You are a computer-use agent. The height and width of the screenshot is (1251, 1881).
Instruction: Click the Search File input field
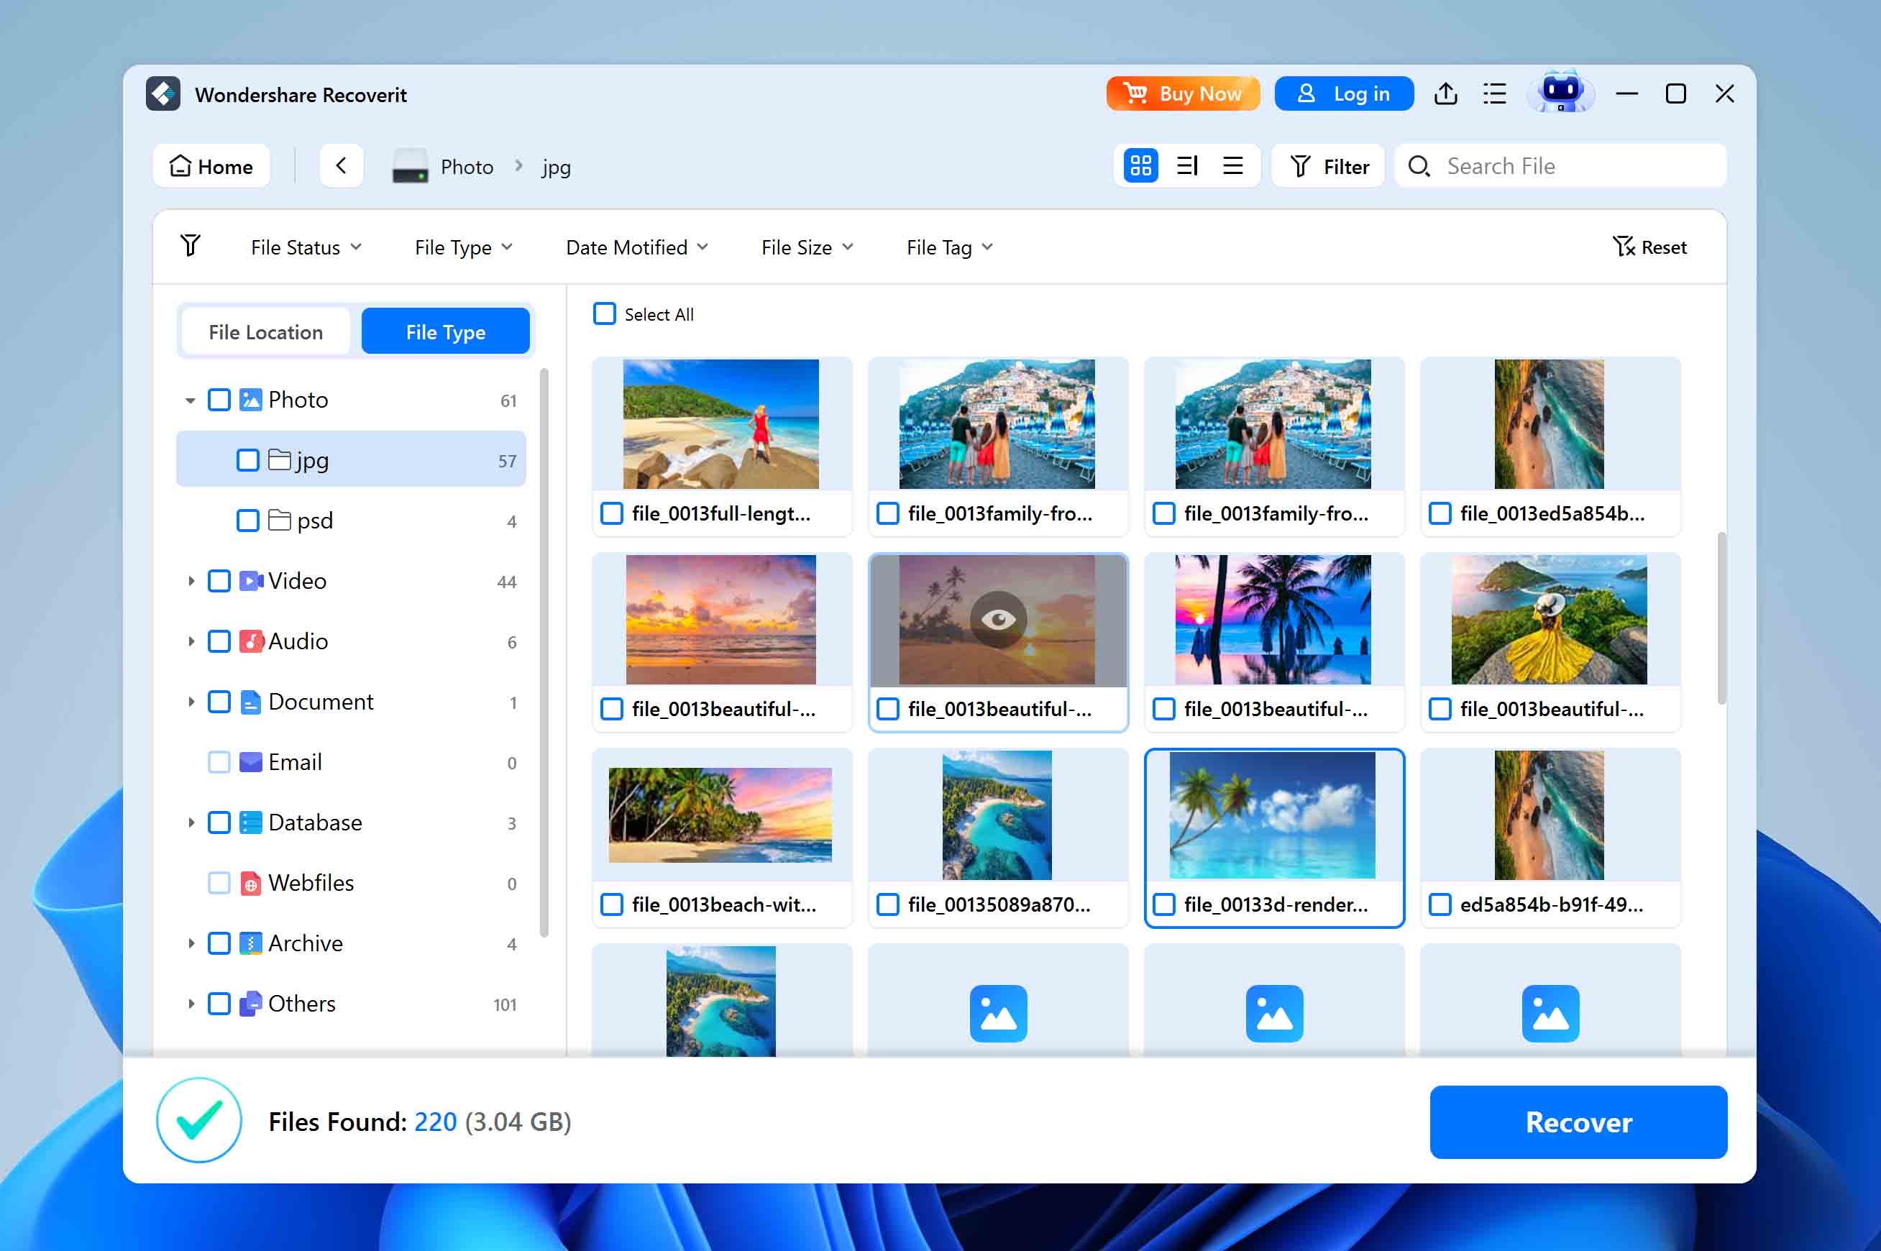coord(1560,166)
